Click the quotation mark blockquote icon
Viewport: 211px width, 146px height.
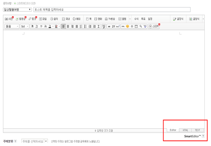tap(109, 27)
